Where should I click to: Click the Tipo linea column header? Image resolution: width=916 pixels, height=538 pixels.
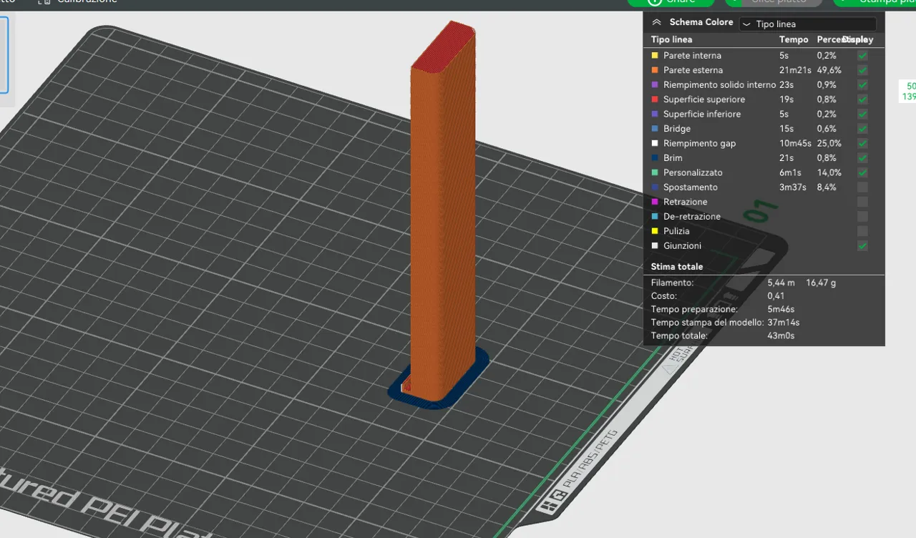[x=671, y=40]
